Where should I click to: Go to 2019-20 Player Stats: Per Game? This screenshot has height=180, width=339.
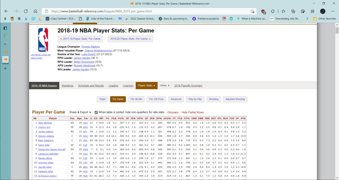click(130, 39)
